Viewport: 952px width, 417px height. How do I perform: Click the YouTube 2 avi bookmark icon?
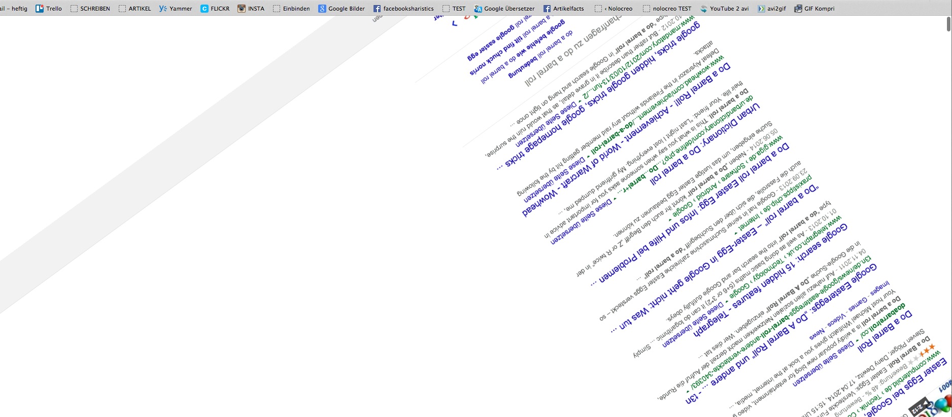coord(704,9)
